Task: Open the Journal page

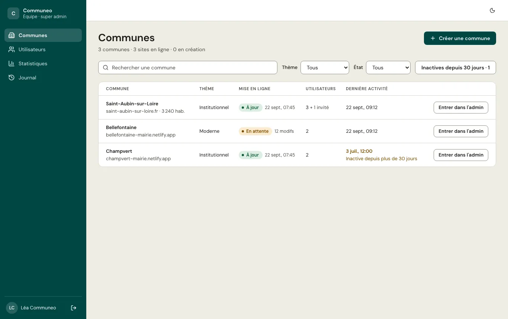Action: pyautogui.click(x=43, y=78)
